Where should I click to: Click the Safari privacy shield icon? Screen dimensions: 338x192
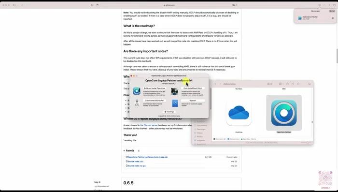tap(92, 5)
